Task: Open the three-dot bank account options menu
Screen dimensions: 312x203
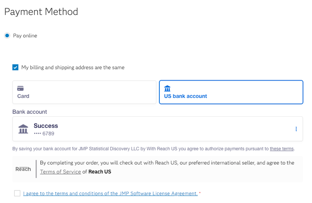Action: coord(296,129)
